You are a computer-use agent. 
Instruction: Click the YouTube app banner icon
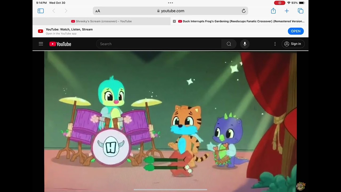40,31
